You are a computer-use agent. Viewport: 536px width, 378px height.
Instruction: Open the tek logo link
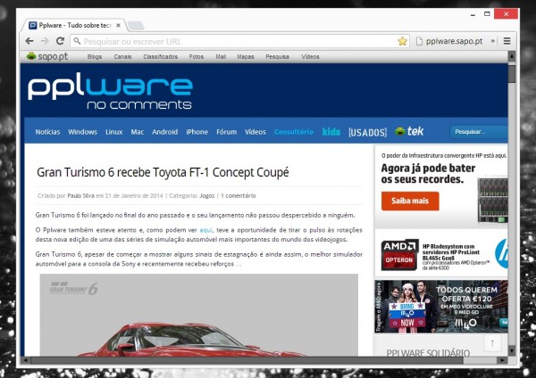(409, 131)
